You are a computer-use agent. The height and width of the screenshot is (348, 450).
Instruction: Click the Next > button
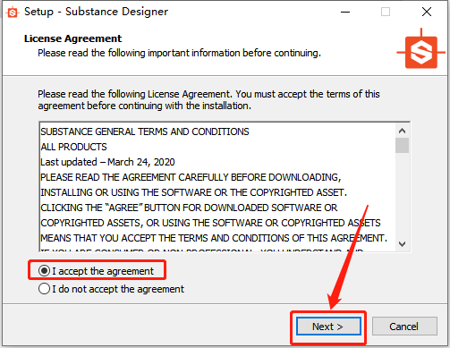pos(328,327)
